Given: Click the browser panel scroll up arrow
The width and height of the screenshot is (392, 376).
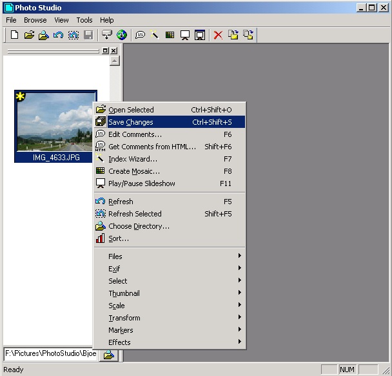Looking at the screenshot, I should click(x=115, y=61).
